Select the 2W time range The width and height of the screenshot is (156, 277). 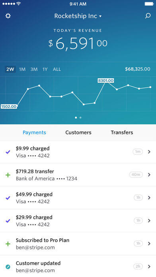10,69
